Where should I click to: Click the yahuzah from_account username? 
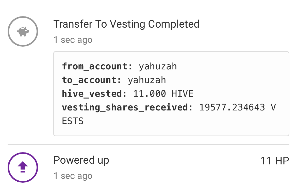coord(158,67)
